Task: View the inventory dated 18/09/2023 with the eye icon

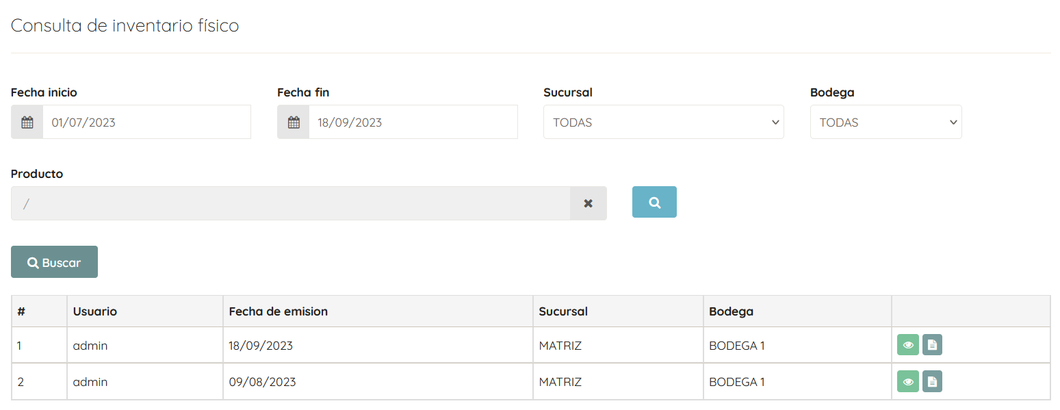Action: point(908,345)
